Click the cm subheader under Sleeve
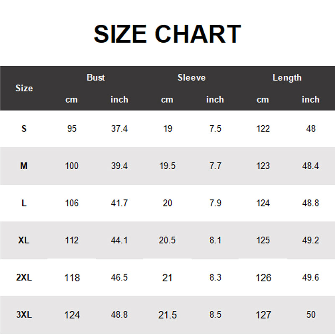The image size is (335, 335). 167,100
